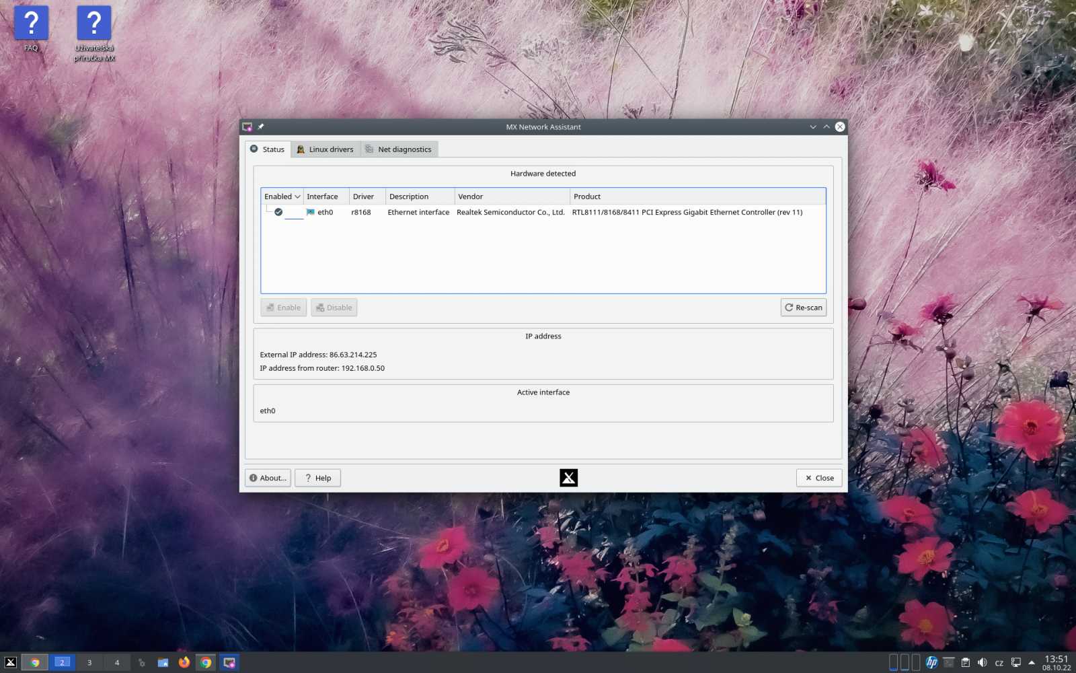Open Help for Network Assistant
This screenshot has width=1076, height=673.
pyautogui.click(x=318, y=478)
